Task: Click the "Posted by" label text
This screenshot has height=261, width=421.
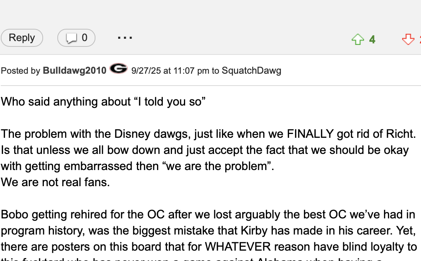Action: [x=20, y=71]
